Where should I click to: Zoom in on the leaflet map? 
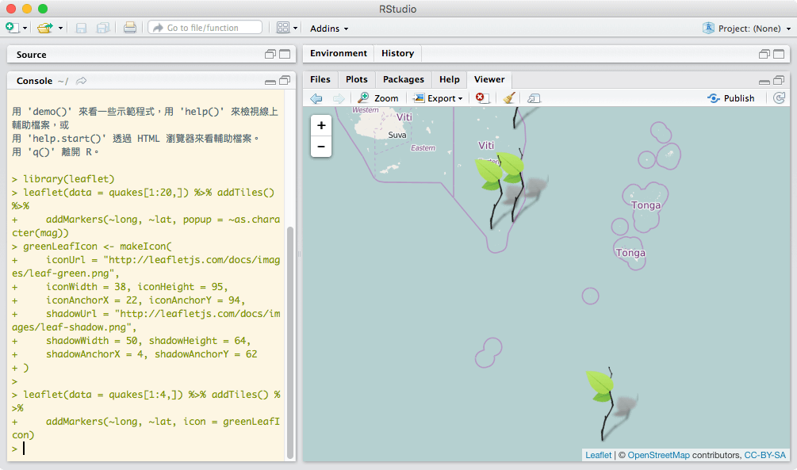coord(321,125)
